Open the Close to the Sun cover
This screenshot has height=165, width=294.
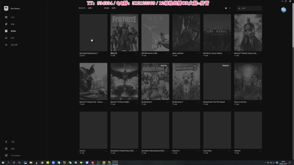(248, 81)
